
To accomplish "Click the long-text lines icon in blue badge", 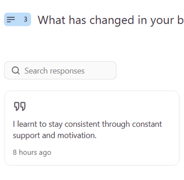I will click(x=11, y=20).
